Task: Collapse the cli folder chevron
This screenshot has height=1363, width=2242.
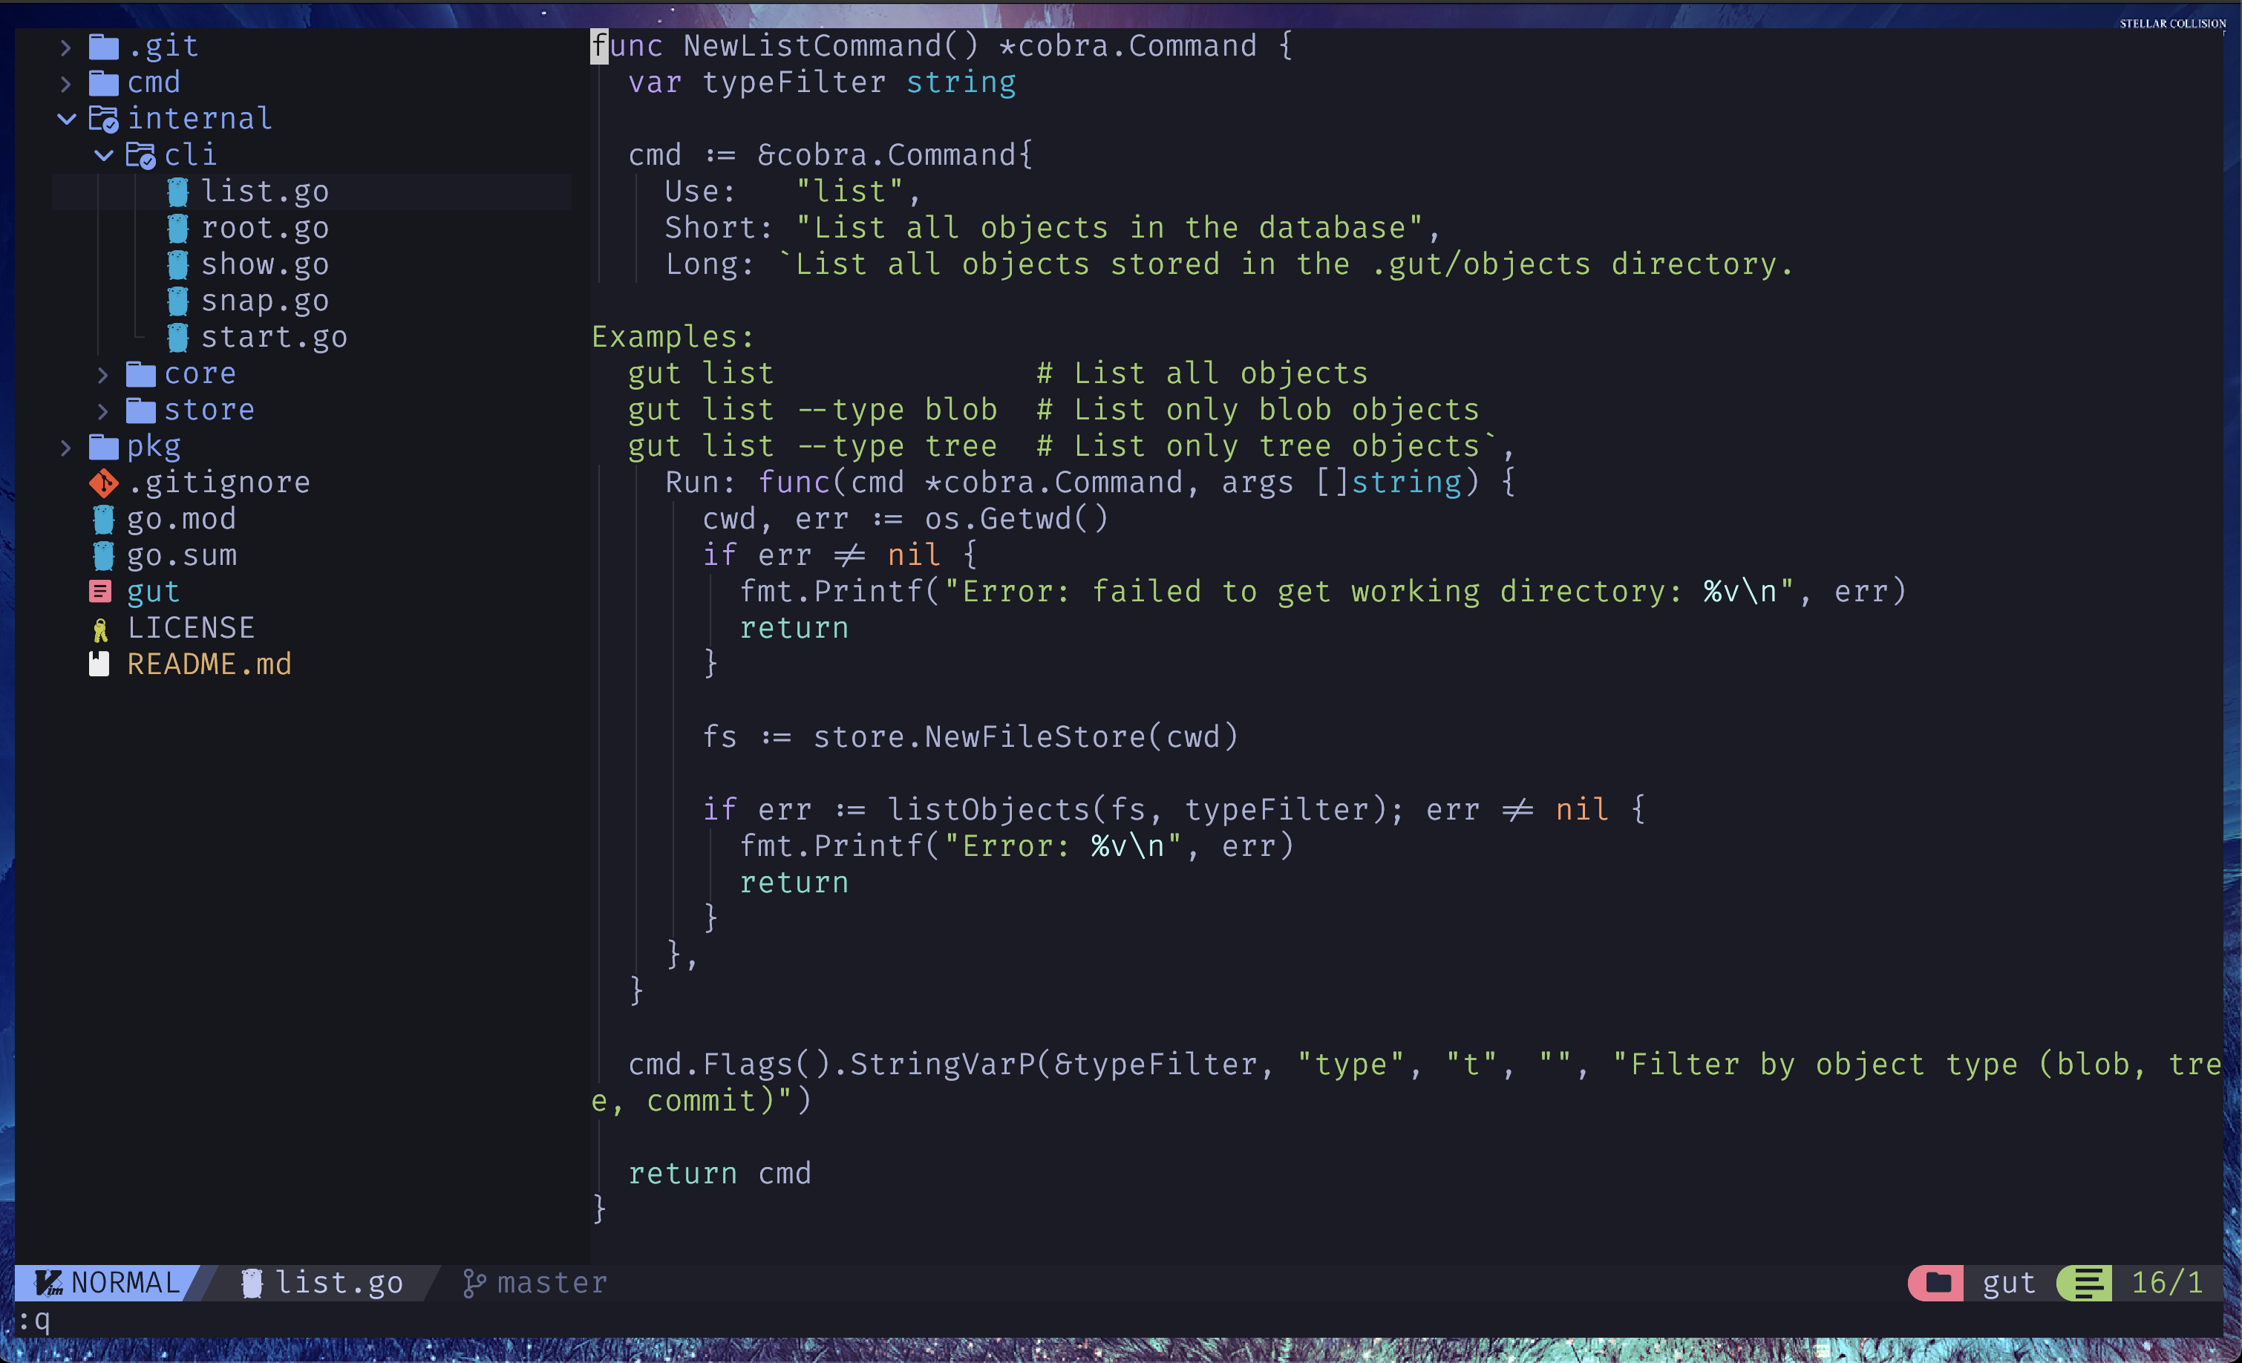Action: pos(104,154)
